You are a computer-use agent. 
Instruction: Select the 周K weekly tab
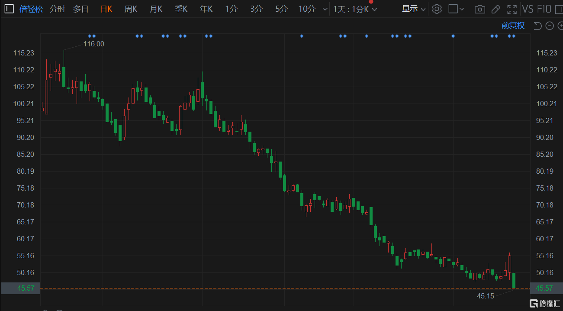coord(131,9)
